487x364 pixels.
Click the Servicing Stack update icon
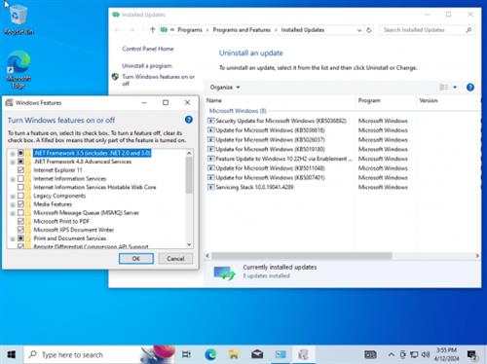point(210,187)
